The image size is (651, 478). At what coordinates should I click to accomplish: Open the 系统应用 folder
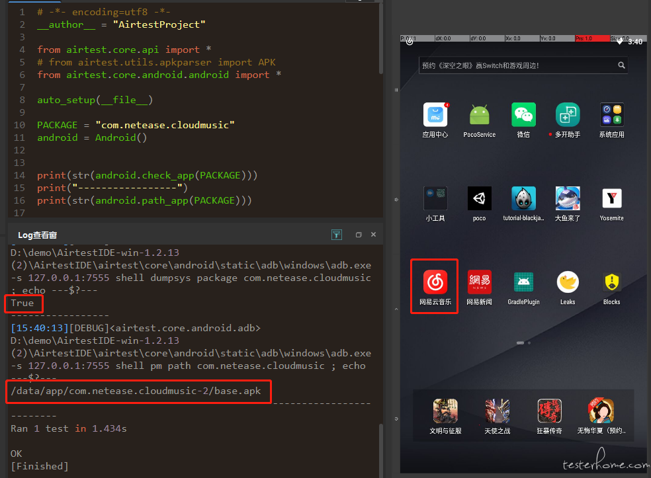pos(611,115)
